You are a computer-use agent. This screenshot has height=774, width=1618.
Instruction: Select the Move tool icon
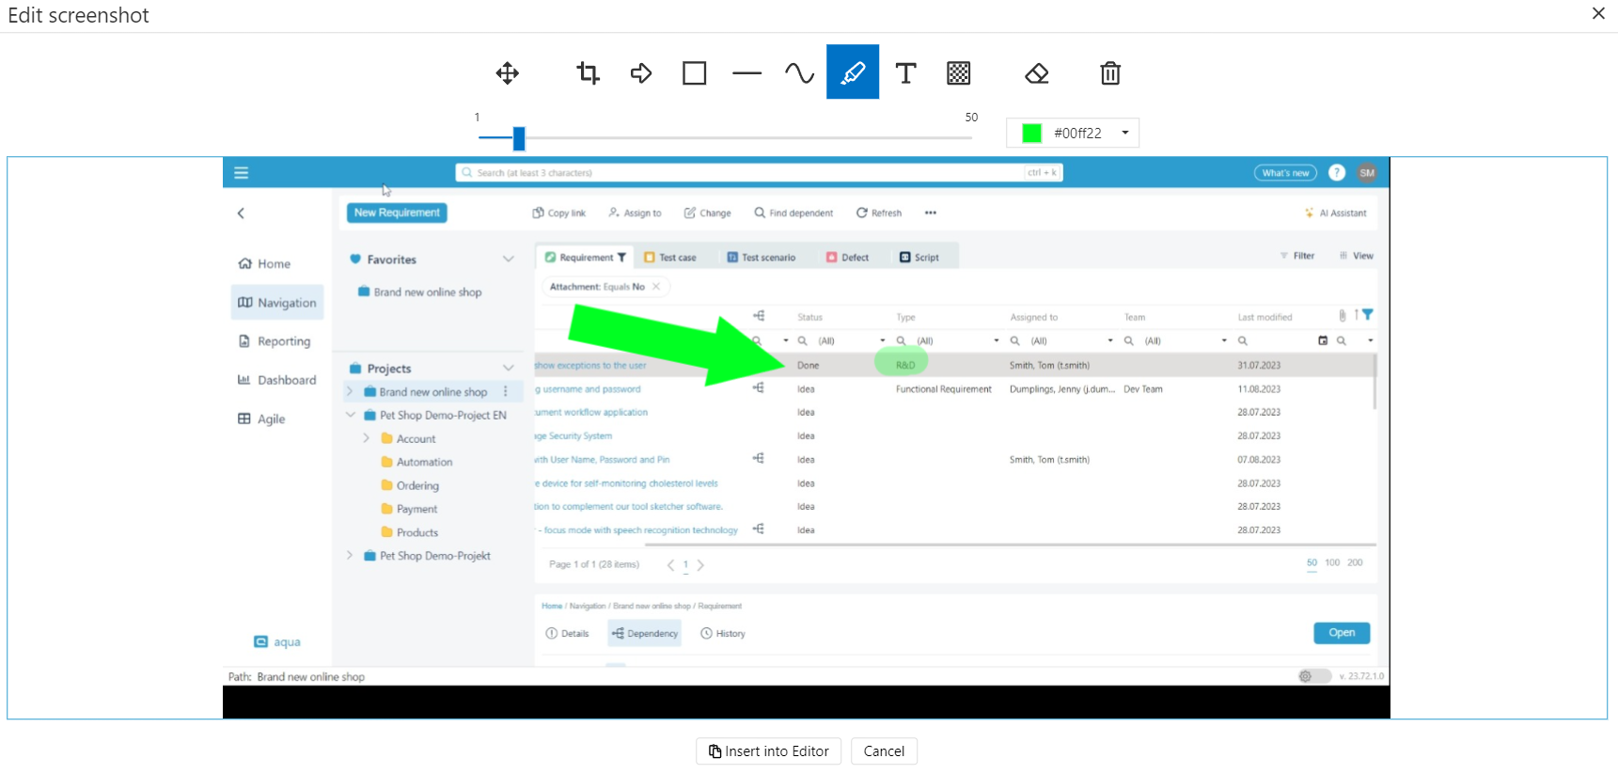tap(508, 73)
